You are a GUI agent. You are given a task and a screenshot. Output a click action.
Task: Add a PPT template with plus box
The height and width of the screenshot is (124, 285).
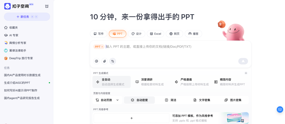coord(132,118)
